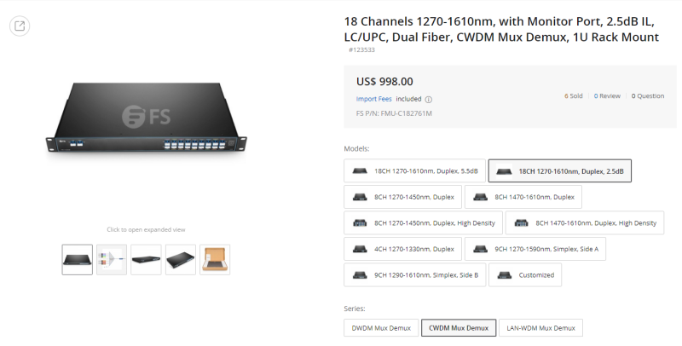Click the info icon beside Import Fees included

(x=429, y=100)
